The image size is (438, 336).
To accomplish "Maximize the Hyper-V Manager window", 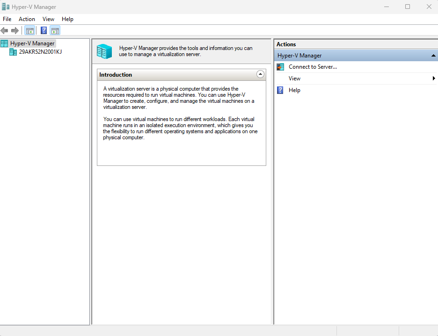I will coord(408,7).
